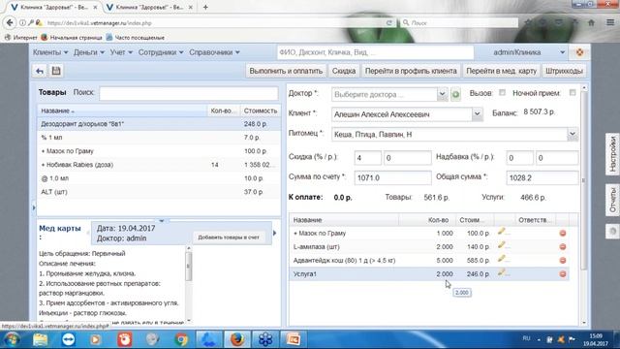
Task: Click Сумма по счету input field
Action: point(392,177)
